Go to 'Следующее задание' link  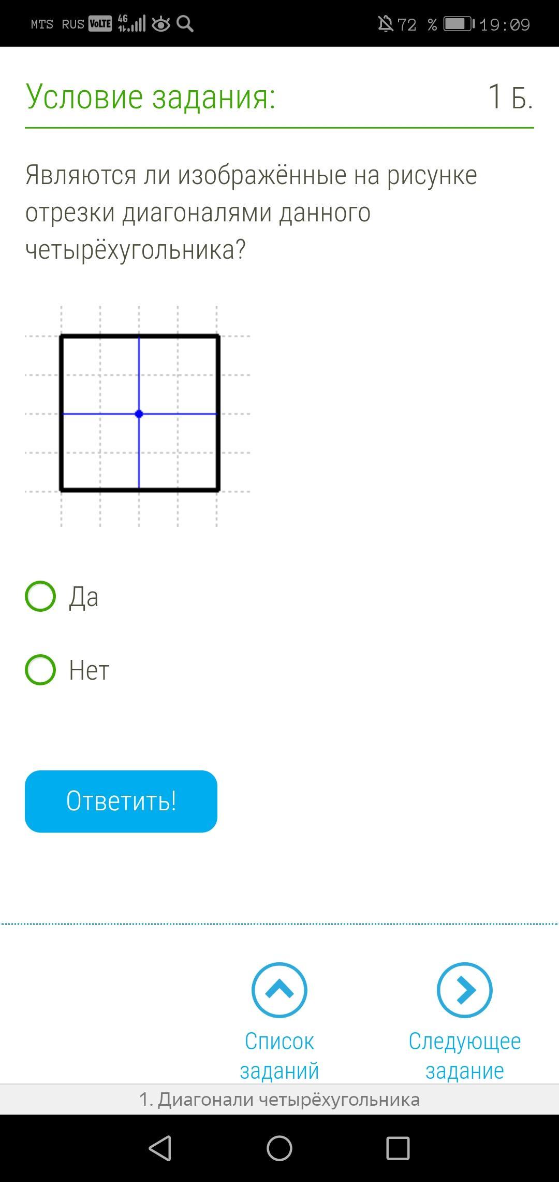464,1056
